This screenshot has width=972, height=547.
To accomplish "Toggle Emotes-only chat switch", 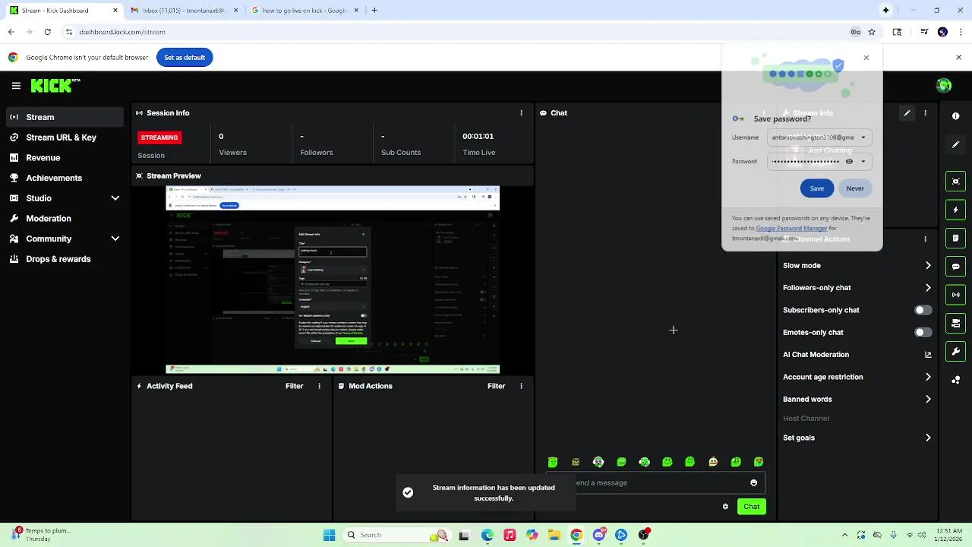I will tap(923, 332).
